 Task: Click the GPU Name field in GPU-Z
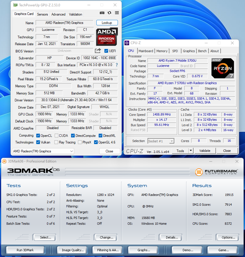point(64,23)
